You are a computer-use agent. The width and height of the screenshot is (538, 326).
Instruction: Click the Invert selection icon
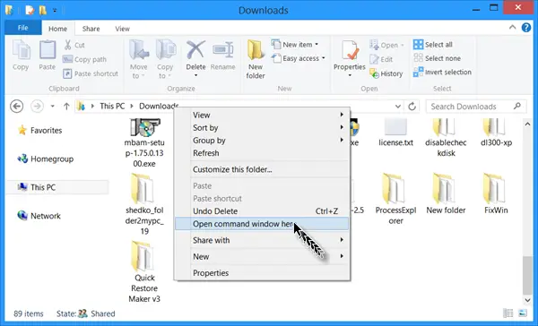[x=418, y=72]
